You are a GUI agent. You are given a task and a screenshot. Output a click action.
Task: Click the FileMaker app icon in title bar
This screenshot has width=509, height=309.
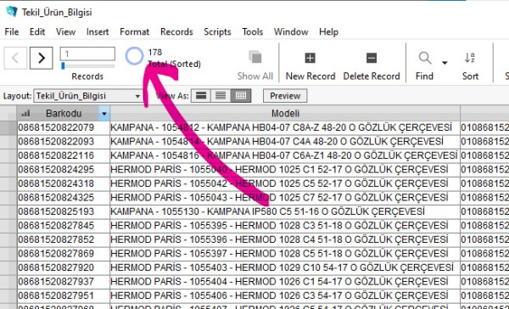(x=11, y=11)
